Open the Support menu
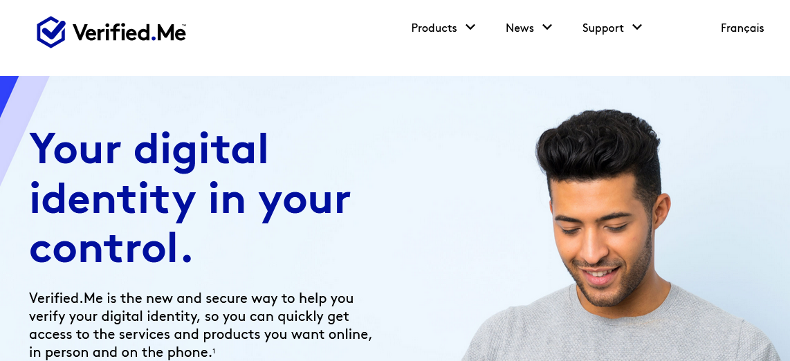Screen dimensions: 790x361 coord(603,28)
